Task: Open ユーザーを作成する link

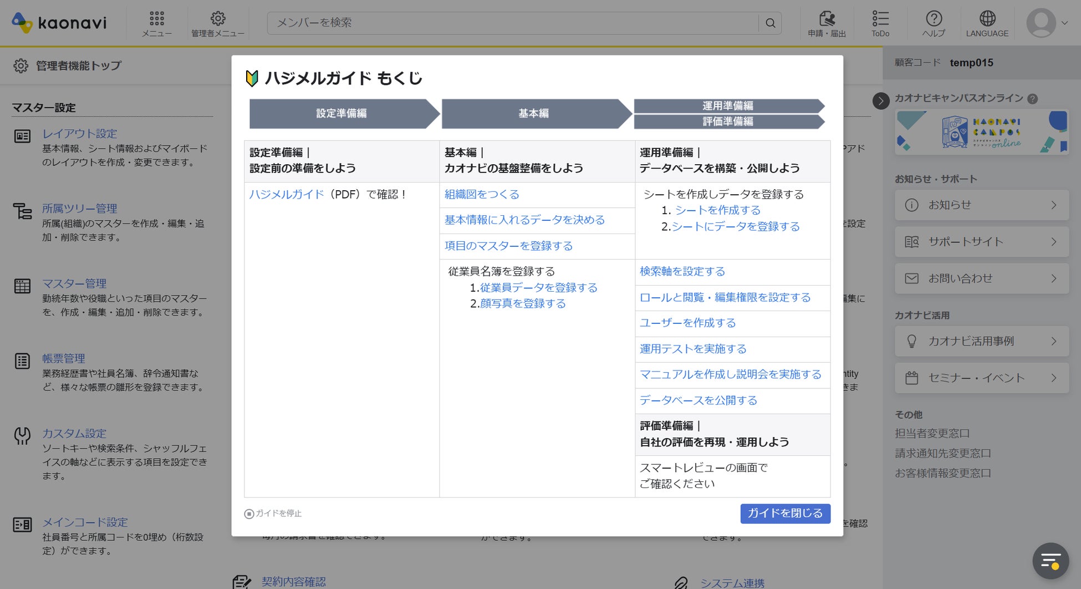Action: pyautogui.click(x=688, y=323)
